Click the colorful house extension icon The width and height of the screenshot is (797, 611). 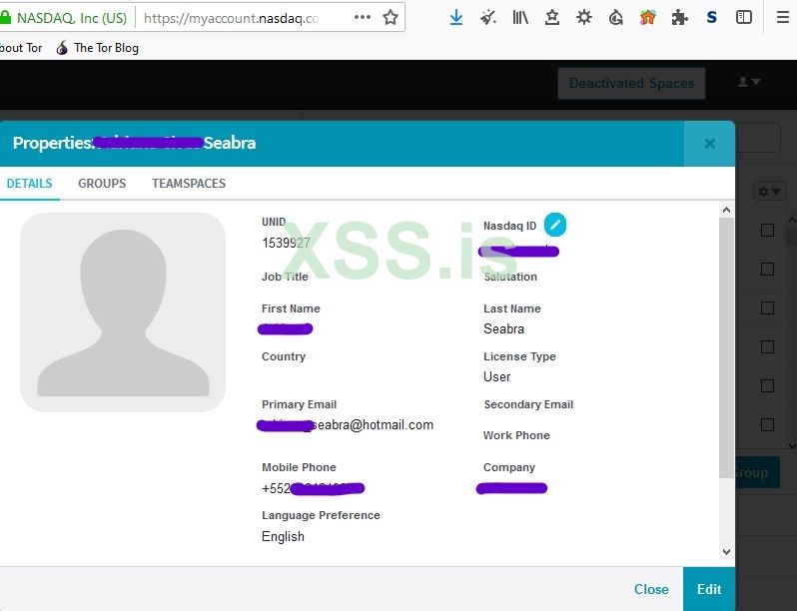coord(647,18)
